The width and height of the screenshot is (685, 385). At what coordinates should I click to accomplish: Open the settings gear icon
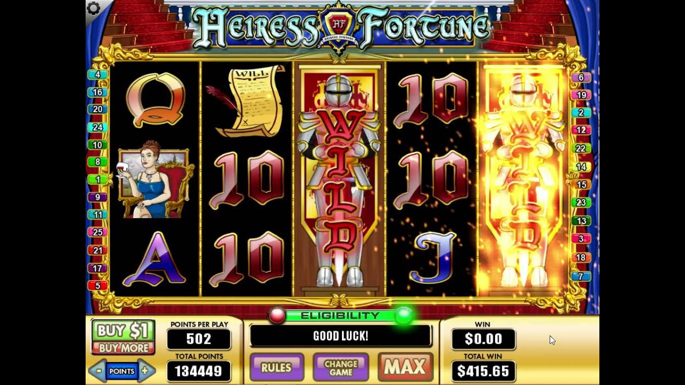tap(94, 8)
